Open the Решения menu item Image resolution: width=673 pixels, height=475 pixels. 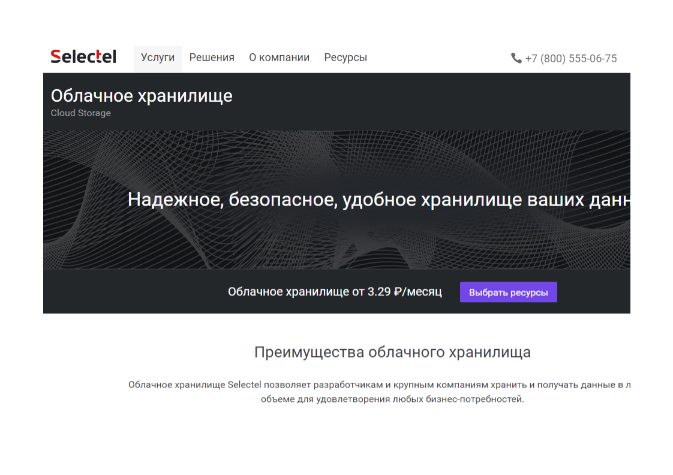(212, 57)
